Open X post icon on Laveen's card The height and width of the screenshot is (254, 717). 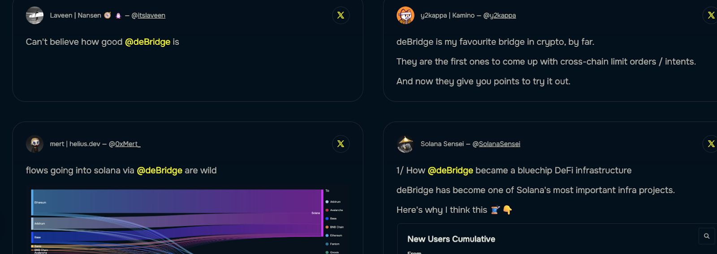click(341, 15)
